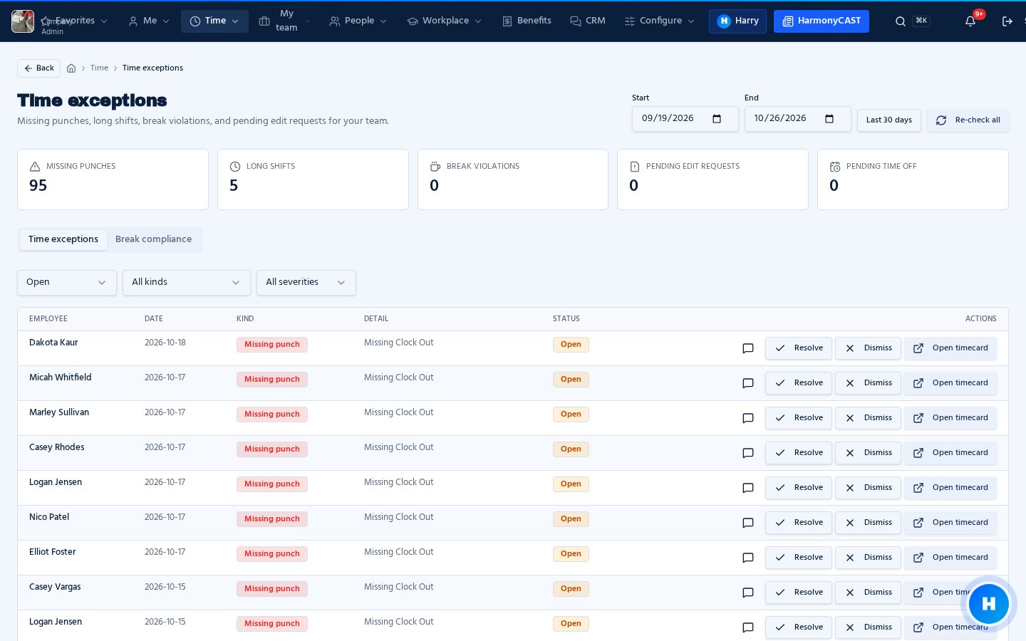Viewport: 1026px width, 641px height.
Task: Click the Back button
Action: [x=38, y=68]
